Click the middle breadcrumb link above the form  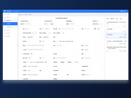[x=26, y=14]
